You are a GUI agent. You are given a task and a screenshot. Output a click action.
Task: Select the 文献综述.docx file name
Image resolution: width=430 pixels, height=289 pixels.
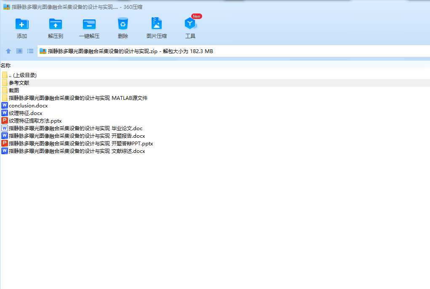pyautogui.click(x=77, y=151)
